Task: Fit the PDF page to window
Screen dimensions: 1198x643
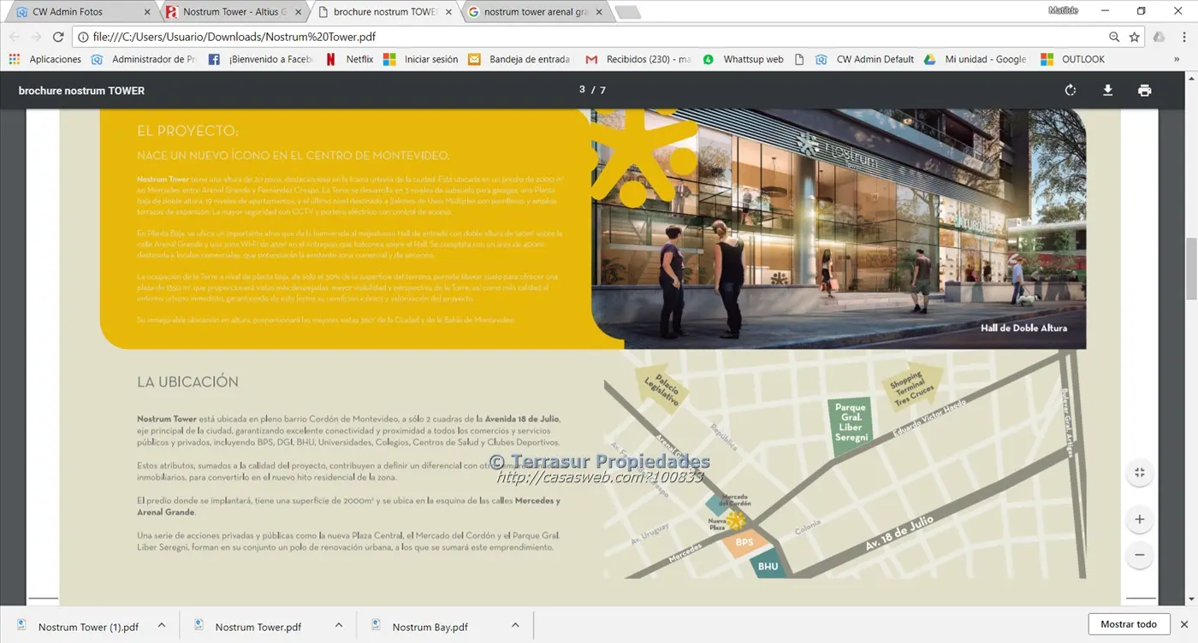Action: tap(1139, 472)
